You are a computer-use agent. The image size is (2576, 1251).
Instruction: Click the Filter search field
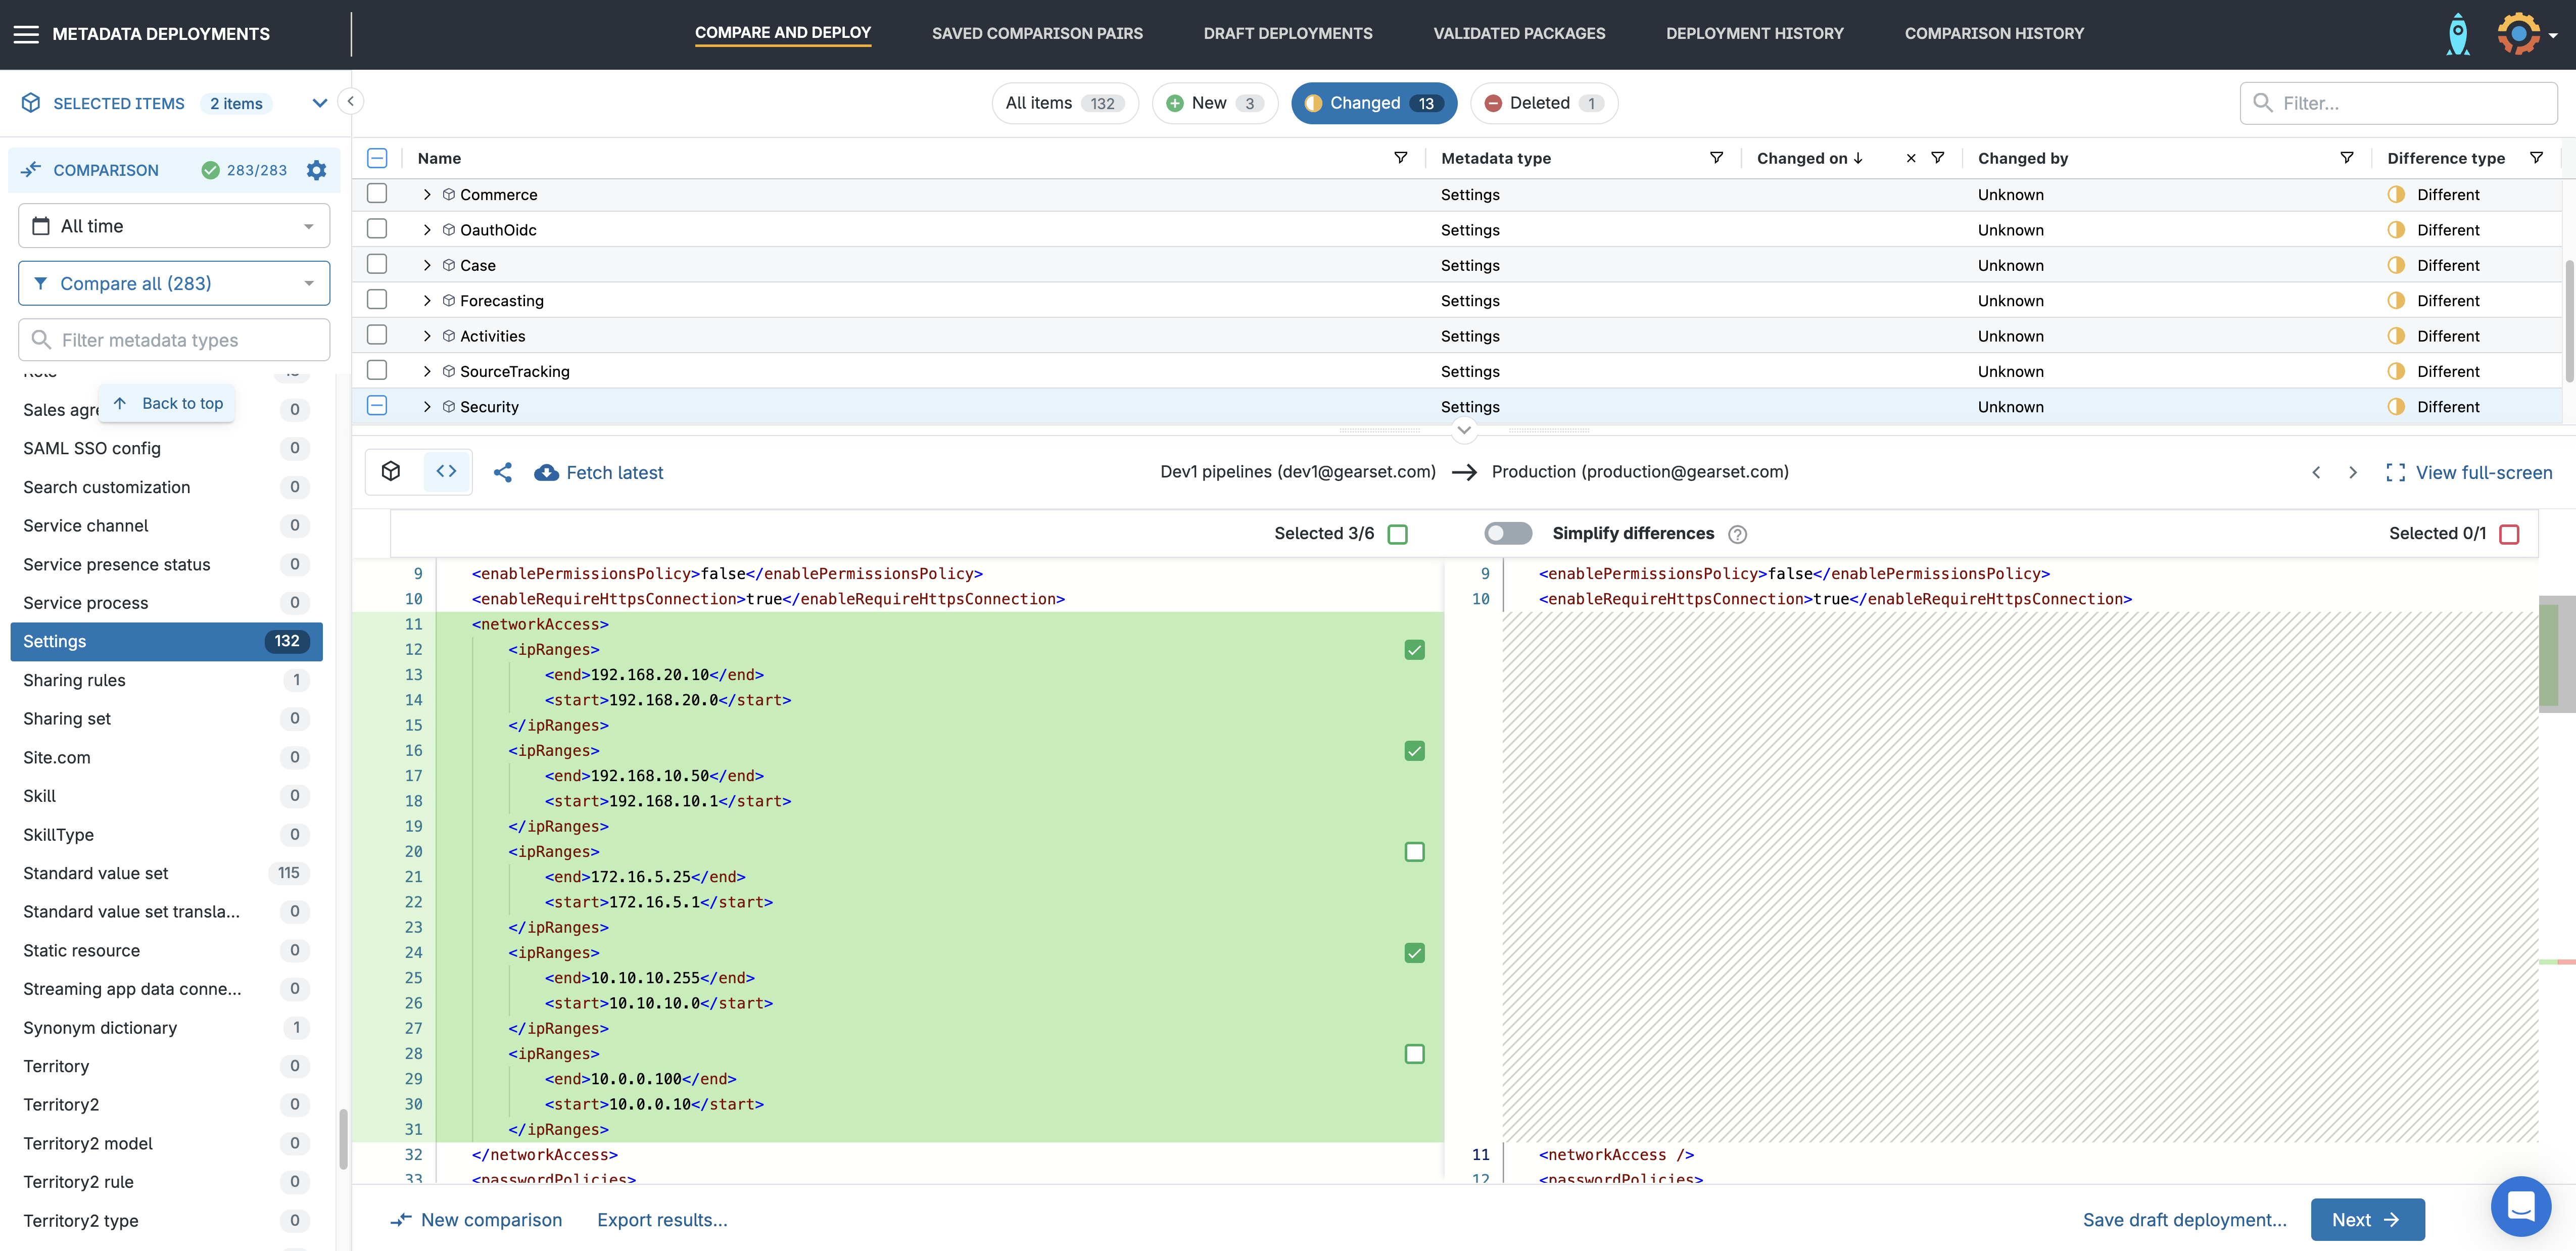(x=2398, y=103)
